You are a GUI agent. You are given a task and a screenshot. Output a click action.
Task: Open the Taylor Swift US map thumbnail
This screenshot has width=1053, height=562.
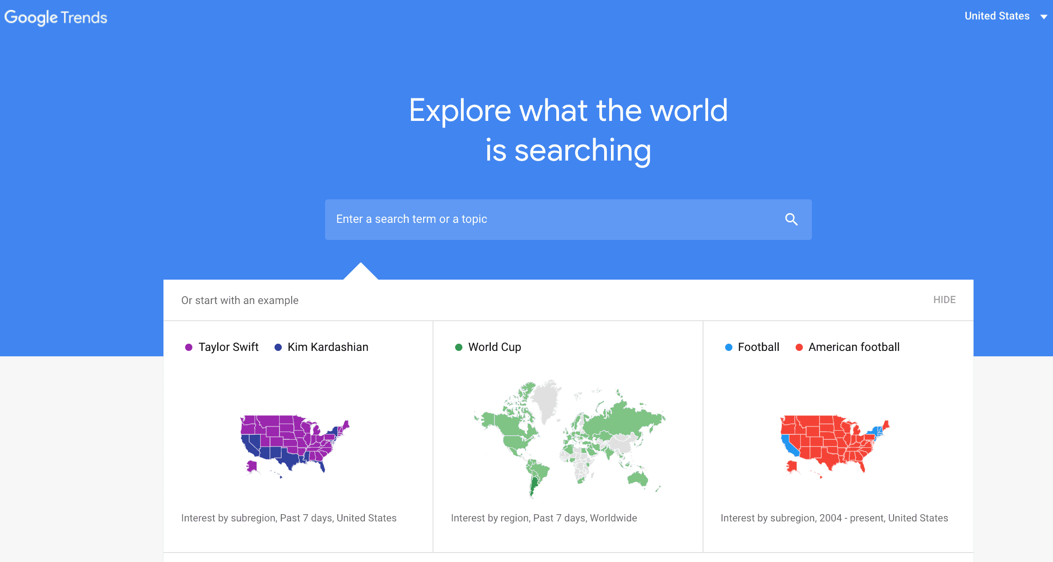(x=295, y=446)
